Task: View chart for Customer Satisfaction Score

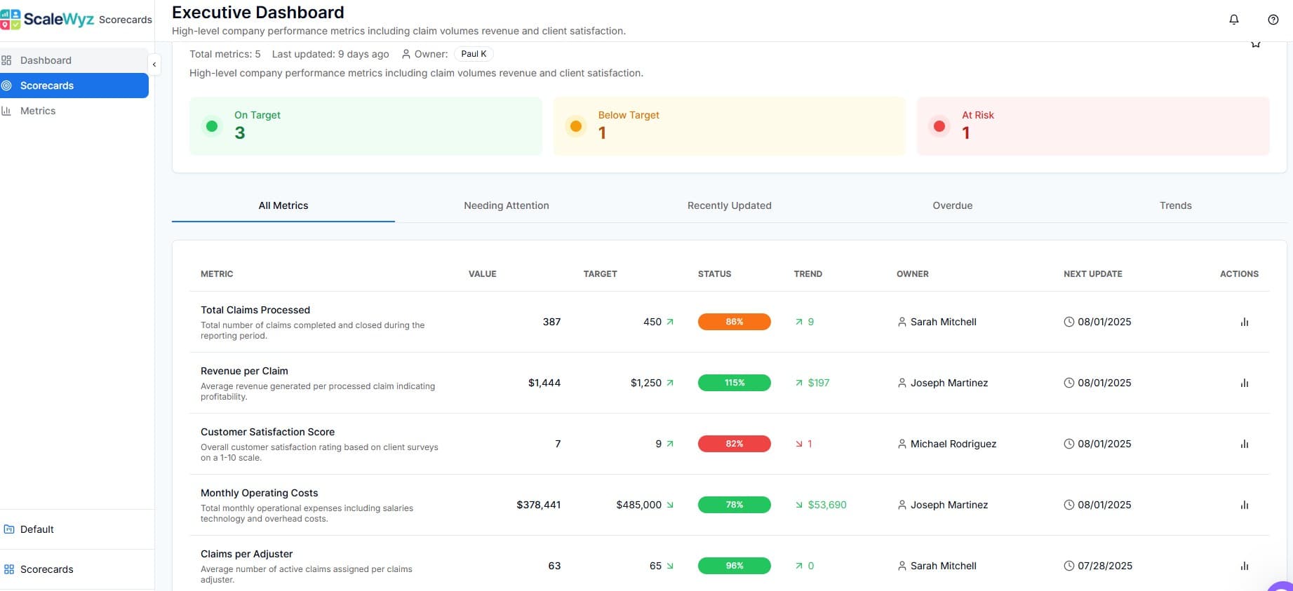Action: pyautogui.click(x=1244, y=444)
